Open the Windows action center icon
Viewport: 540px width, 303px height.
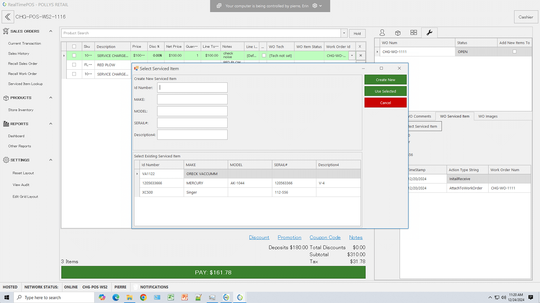pos(531,297)
